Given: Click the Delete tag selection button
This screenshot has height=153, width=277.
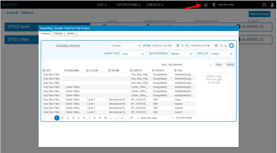Looking at the screenshot, I should pyautogui.click(x=230, y=65).
